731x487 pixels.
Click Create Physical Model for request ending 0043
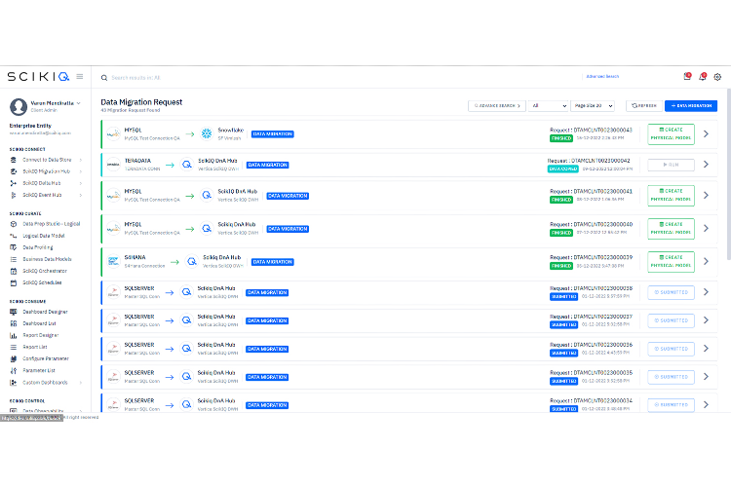pos(671,134)
